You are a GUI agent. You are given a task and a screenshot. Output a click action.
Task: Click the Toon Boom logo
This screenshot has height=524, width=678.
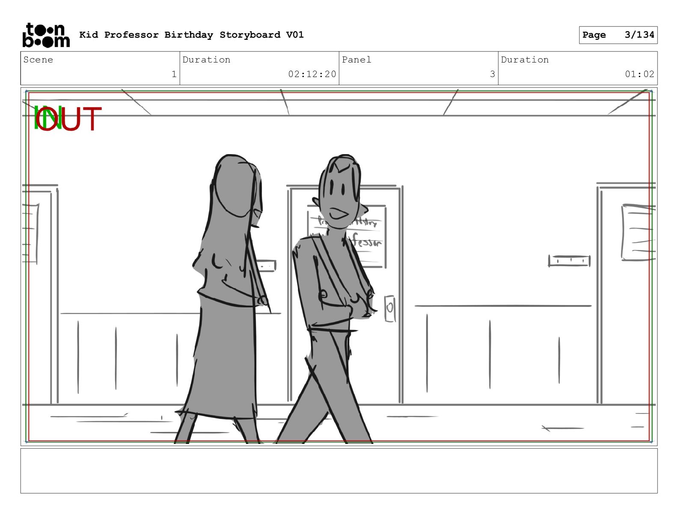[x=46, y=35]
